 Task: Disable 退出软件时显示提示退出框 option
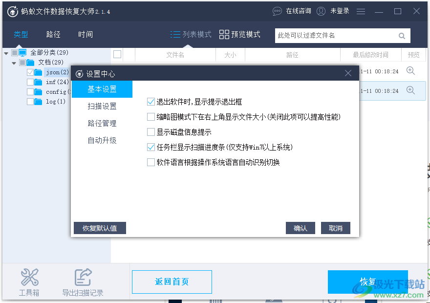click(151, 102)
